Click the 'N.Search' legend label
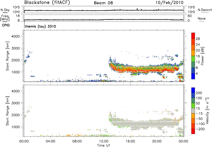The width and height of the screenshot is (212, 147). pos(205,10)
